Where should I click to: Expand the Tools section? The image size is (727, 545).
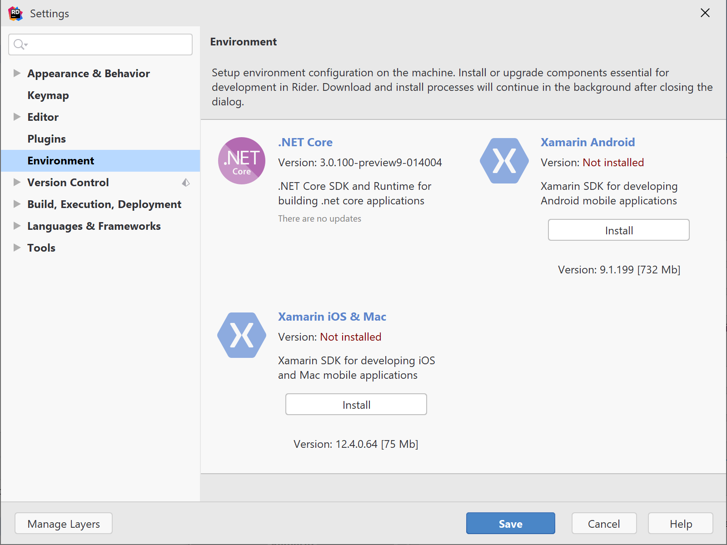tap(17, 248)
